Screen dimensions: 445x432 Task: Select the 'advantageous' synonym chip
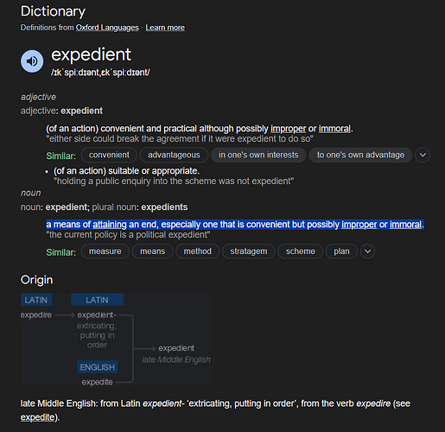[174, 155]
